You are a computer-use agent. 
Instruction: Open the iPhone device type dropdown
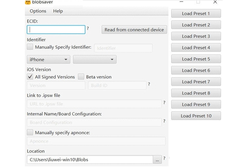click(49, 60)
